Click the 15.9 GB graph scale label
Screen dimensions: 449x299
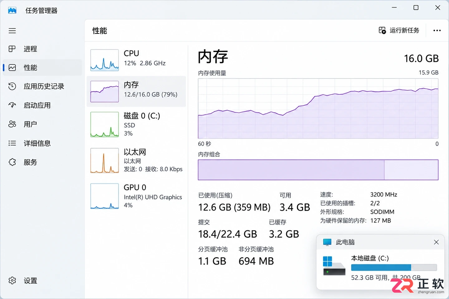pyautogui.click(x=428, y=73)
